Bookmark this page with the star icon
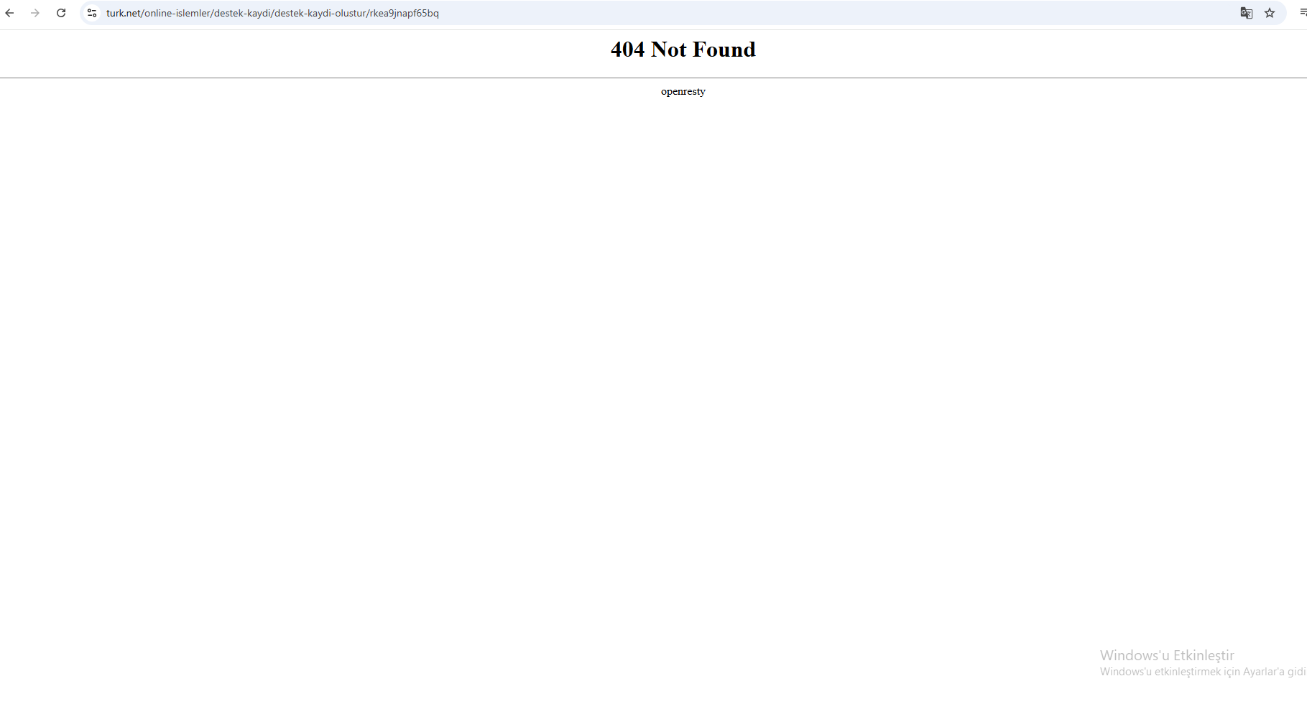The height and width of the screenshot is (704, 1307). point(1270,13)
